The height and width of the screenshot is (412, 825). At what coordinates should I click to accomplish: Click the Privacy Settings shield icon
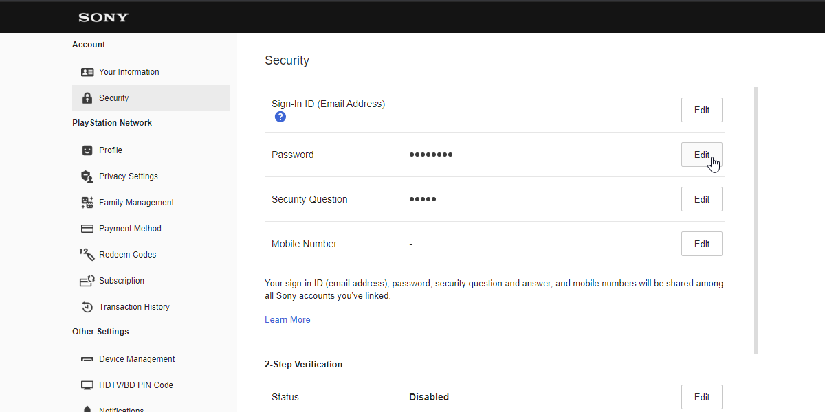pyautogui.click(x=87, y=176)
